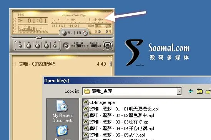Image resolution: width=211 pixels, height=140 pixels.
Task: Expand the Look in folder dropdown
Action: 179,91
